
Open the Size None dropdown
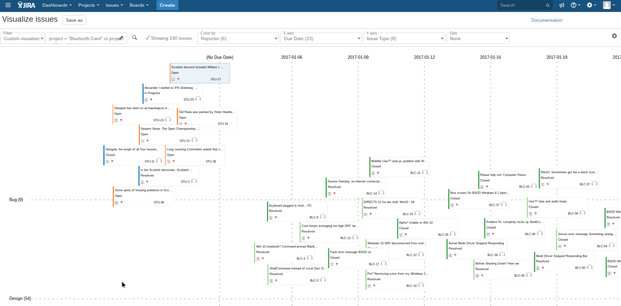478,38
